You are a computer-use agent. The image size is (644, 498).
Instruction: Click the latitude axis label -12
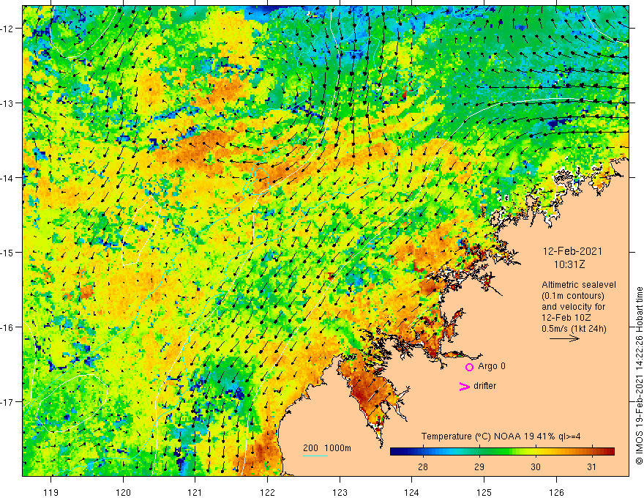pos(7,29)
